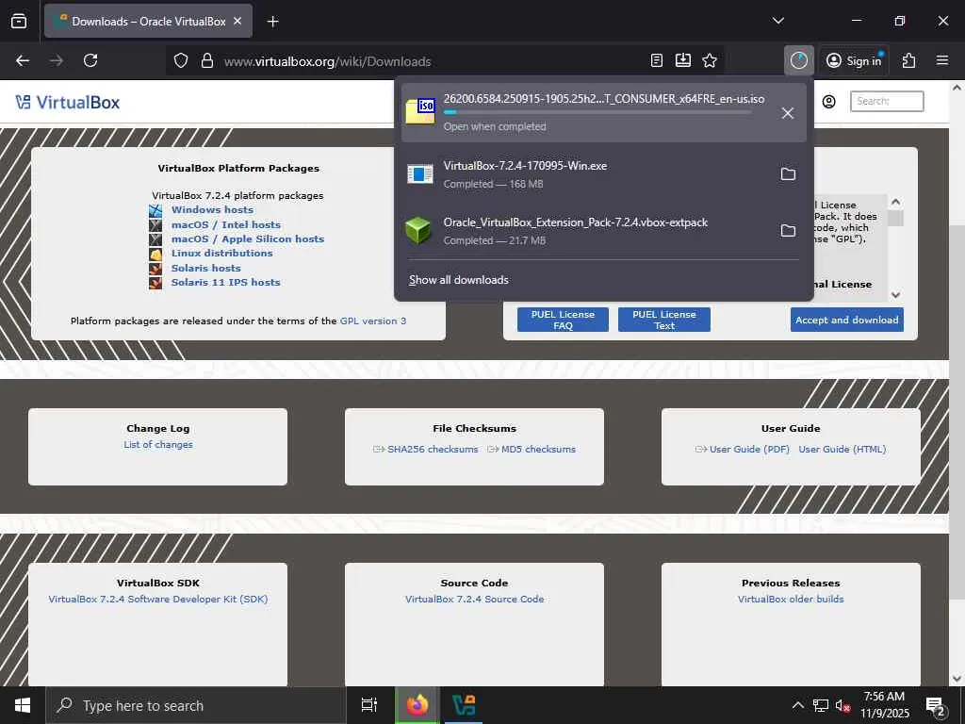Open Task View on taskbar
Image resolution: width=965 pixels, height=724 pixels.
click(x=369, y=705)
